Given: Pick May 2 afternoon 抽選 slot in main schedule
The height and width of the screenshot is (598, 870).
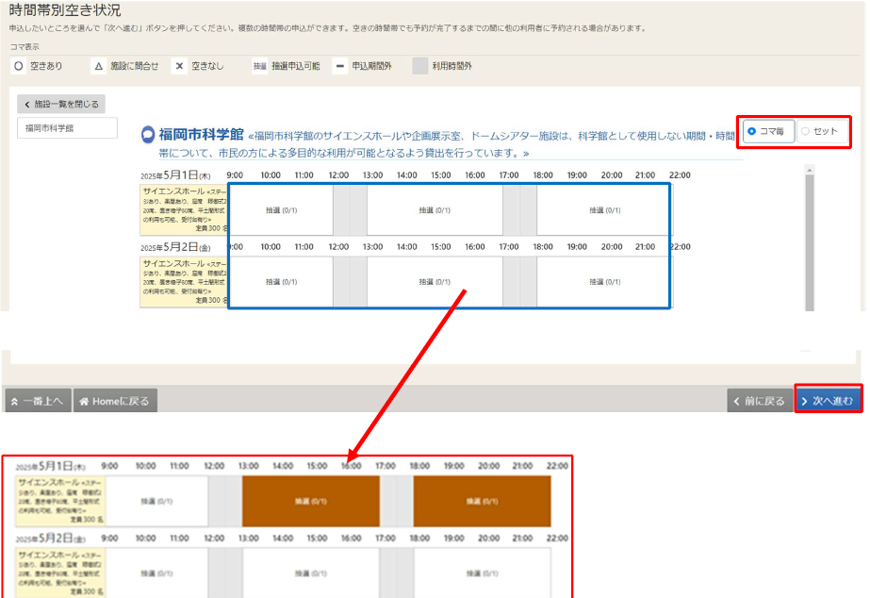Looking at the screenshot, I should click(435, 282).
